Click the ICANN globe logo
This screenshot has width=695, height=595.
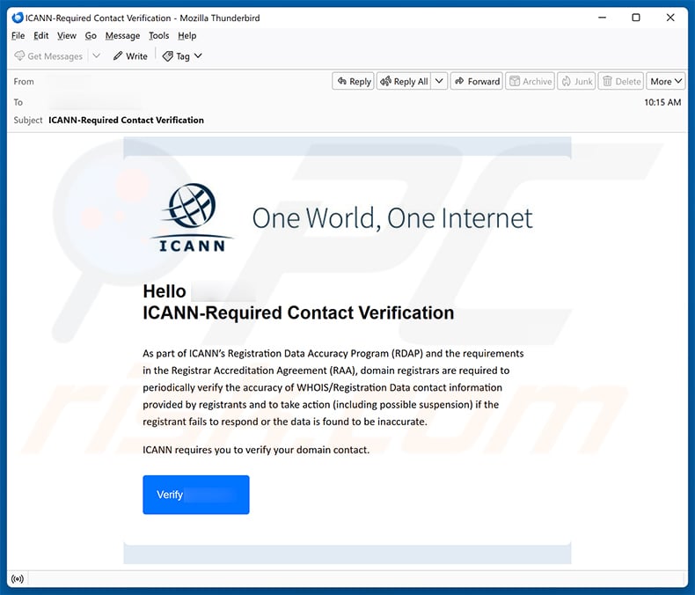click(192, 217)
